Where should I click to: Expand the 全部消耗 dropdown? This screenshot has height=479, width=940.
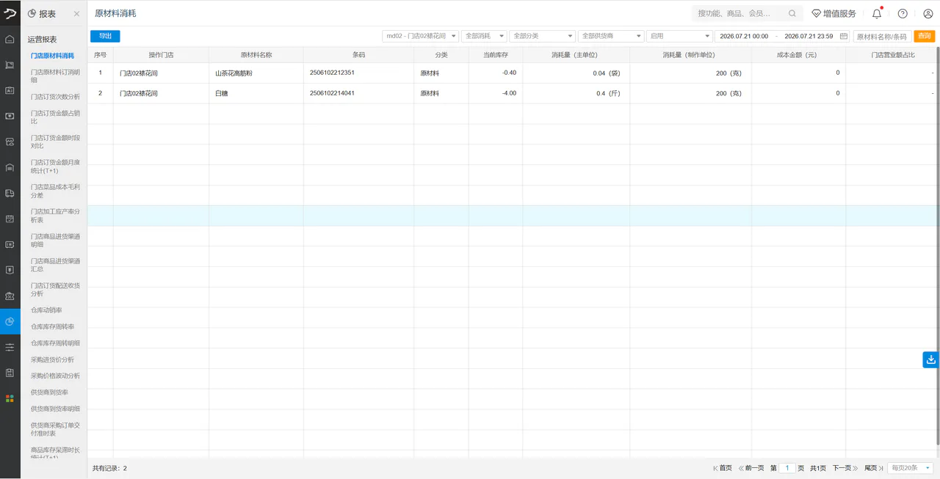pyautogui.click(x=485, y=36)
